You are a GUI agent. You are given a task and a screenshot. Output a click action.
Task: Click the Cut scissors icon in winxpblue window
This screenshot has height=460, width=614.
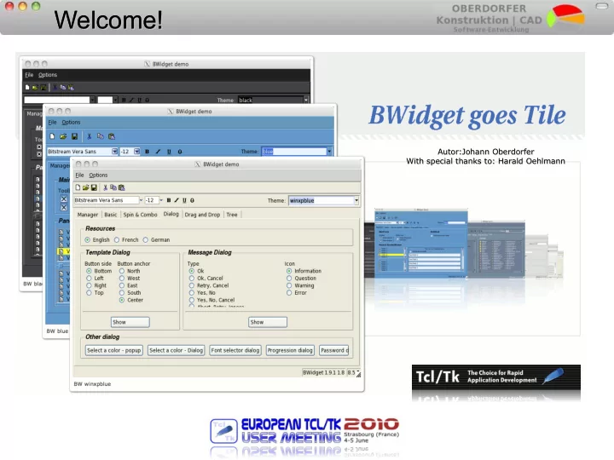pos(106,187)
